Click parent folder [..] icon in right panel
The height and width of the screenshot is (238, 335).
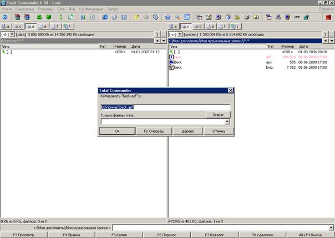click(x=171, y=52)
